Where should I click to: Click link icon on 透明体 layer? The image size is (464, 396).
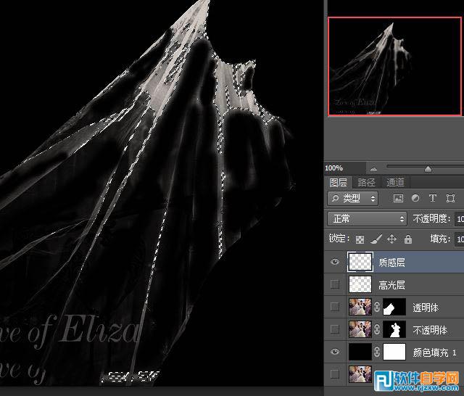[x=377, y=307]
